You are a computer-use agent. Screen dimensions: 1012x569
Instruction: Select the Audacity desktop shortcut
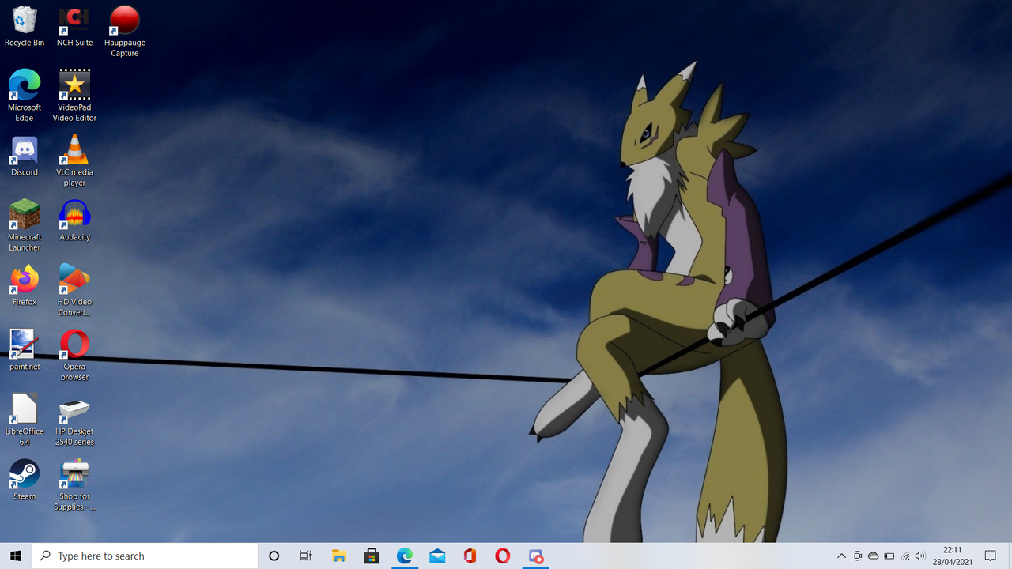(74, 220)
